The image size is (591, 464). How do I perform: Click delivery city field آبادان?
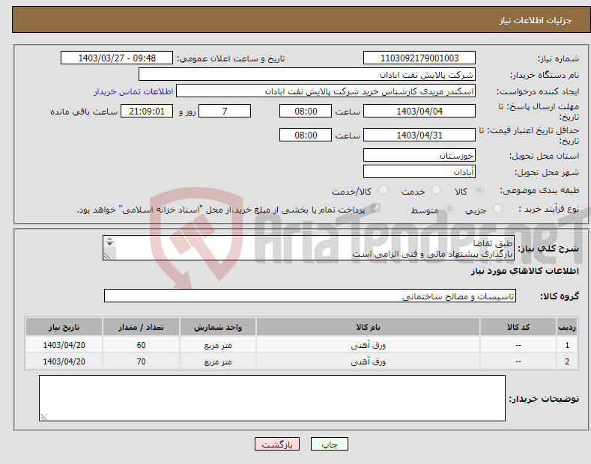(x=419, y=171)
